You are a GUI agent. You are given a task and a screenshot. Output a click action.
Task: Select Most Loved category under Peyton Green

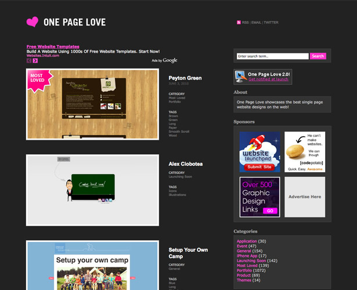coord(177,98)
